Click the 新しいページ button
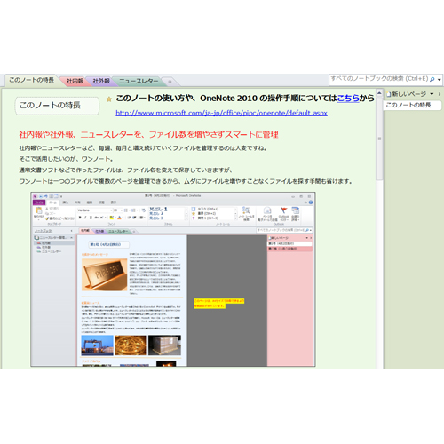 coord(406,94)
